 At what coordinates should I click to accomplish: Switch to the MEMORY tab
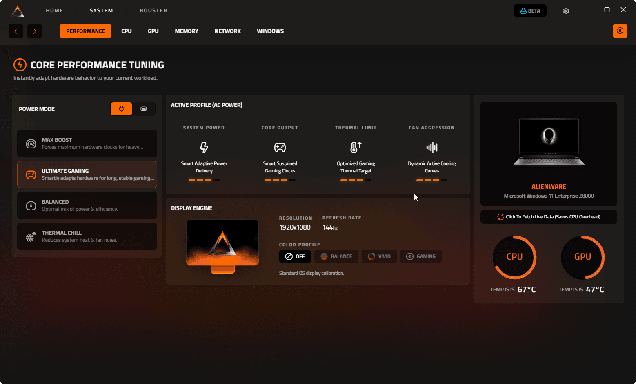pyautogui.click(x=187, y=31)
